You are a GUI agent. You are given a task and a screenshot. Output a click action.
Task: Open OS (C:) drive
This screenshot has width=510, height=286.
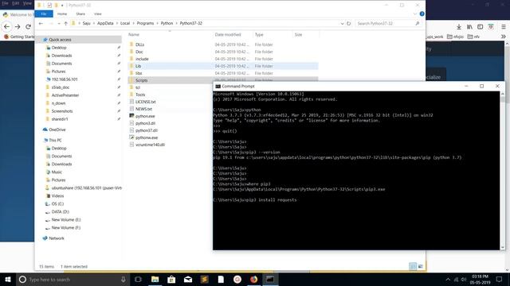[57, 203]
